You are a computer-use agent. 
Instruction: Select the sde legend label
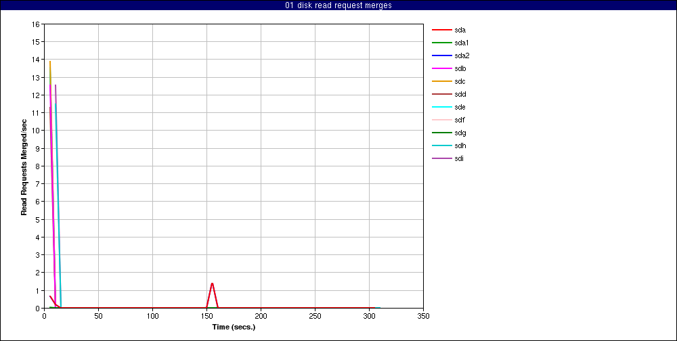pos(460,107)
